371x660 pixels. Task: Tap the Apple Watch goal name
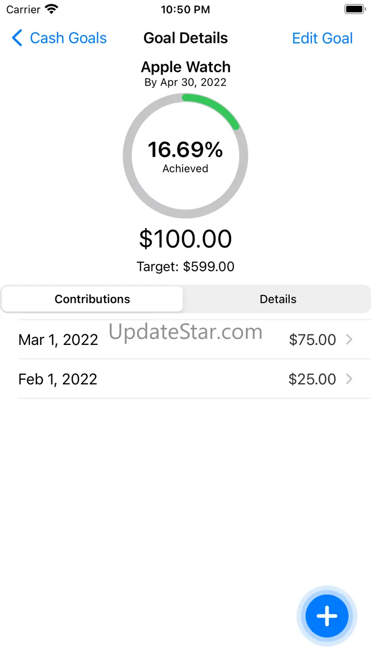185,67
